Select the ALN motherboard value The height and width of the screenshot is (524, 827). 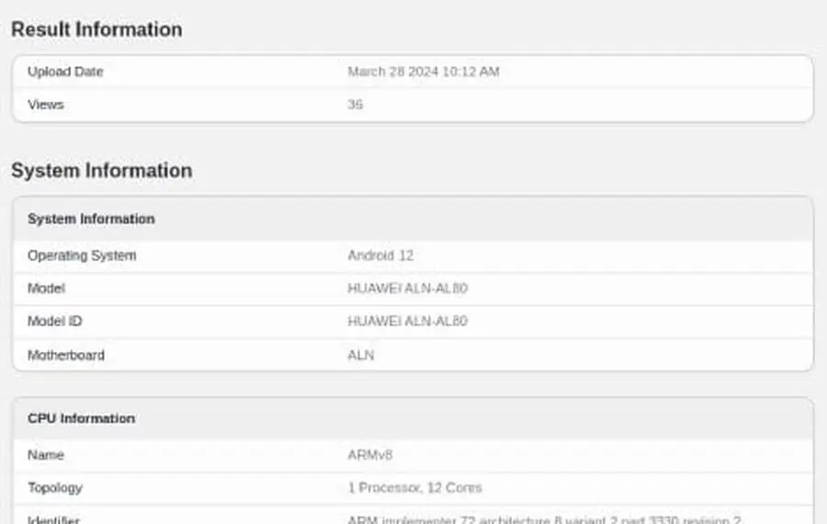(361, 355)
